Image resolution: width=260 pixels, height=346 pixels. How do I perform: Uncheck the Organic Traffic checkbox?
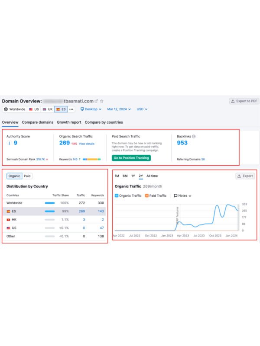(x=117, y=195)
